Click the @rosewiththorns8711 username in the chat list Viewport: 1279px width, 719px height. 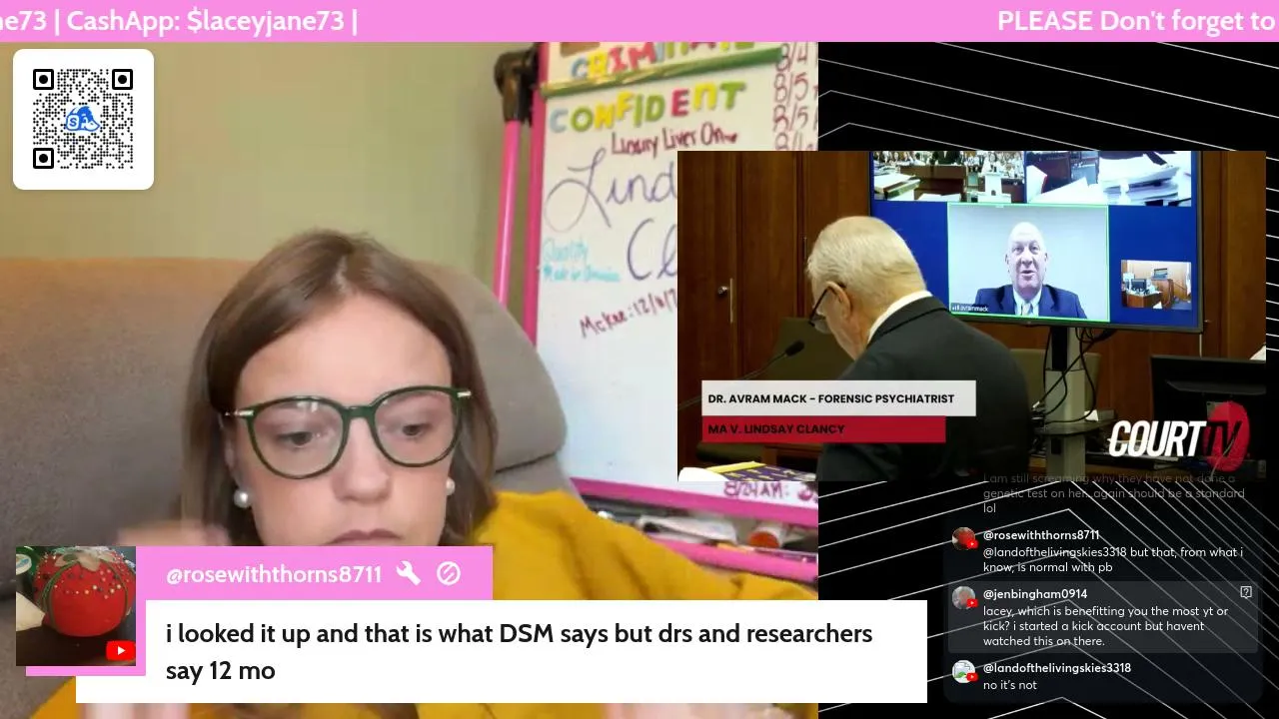[x=1041, y=535]
